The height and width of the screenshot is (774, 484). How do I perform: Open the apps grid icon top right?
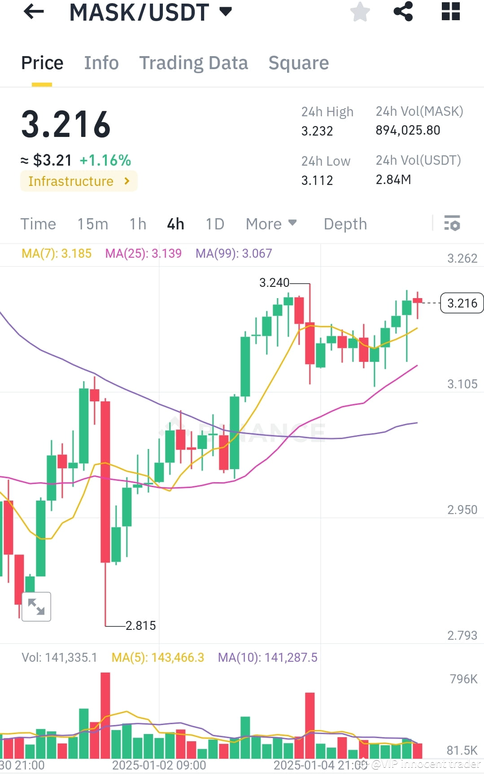pos(450,12)
